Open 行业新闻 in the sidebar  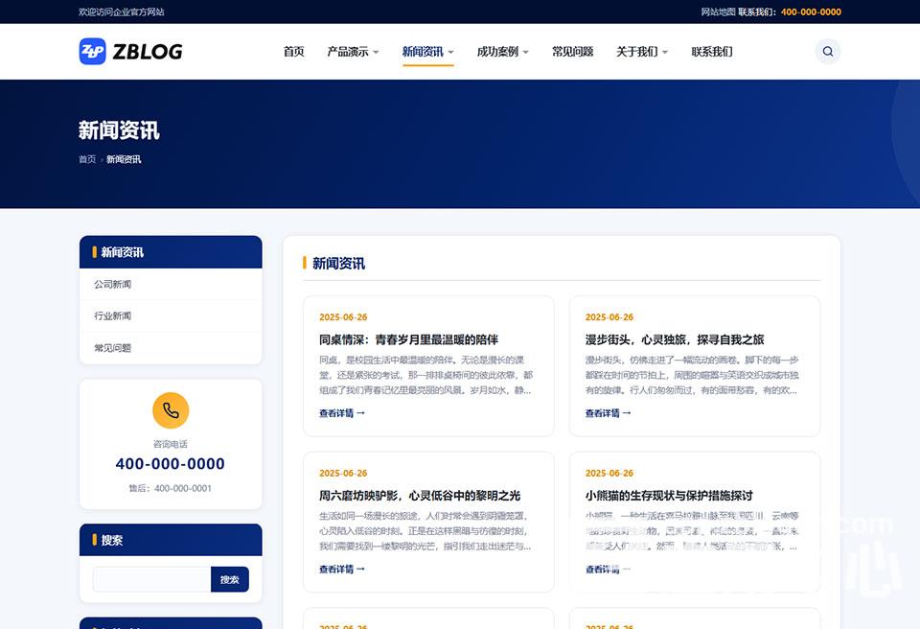[x=113, y=316]
